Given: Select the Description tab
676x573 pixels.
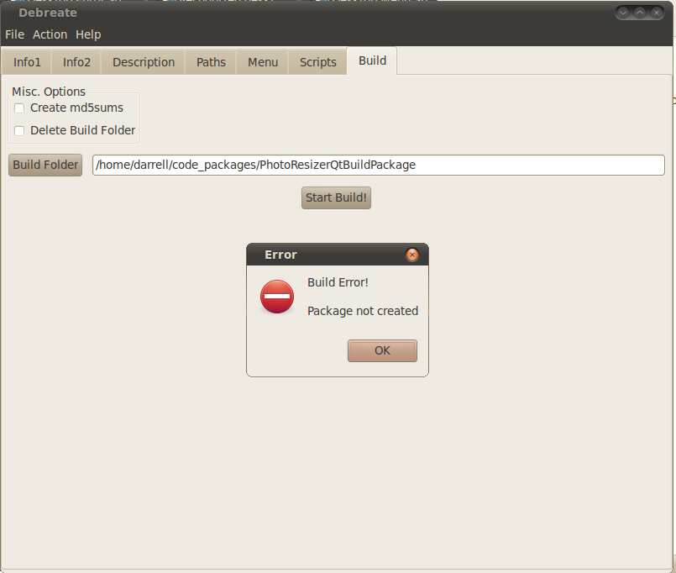Looking at the screenshot, I should [x=144, y=62].
